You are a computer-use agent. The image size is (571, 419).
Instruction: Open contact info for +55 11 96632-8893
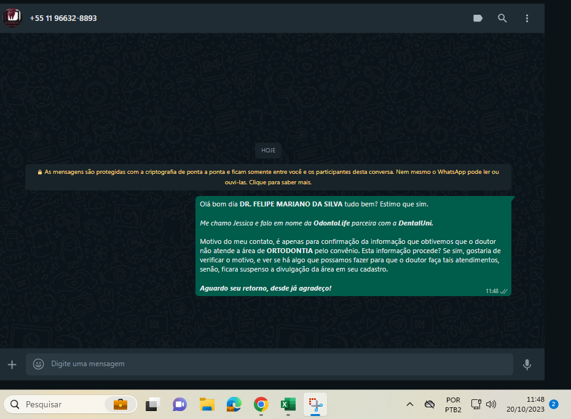[63, 18]
